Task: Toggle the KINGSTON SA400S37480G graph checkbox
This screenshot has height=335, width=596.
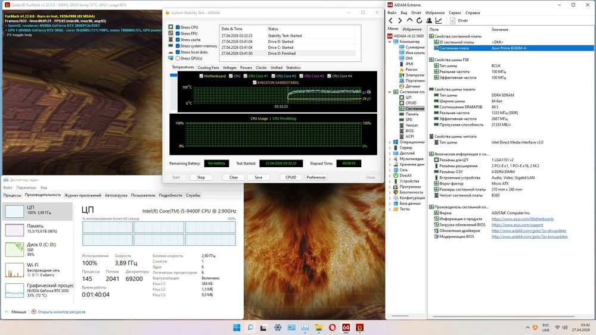Action: (x=254, y=82)
